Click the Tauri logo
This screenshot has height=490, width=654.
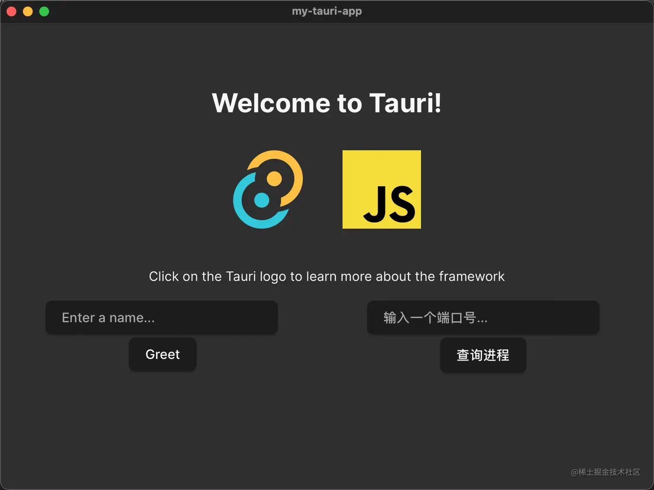point(268,189)
